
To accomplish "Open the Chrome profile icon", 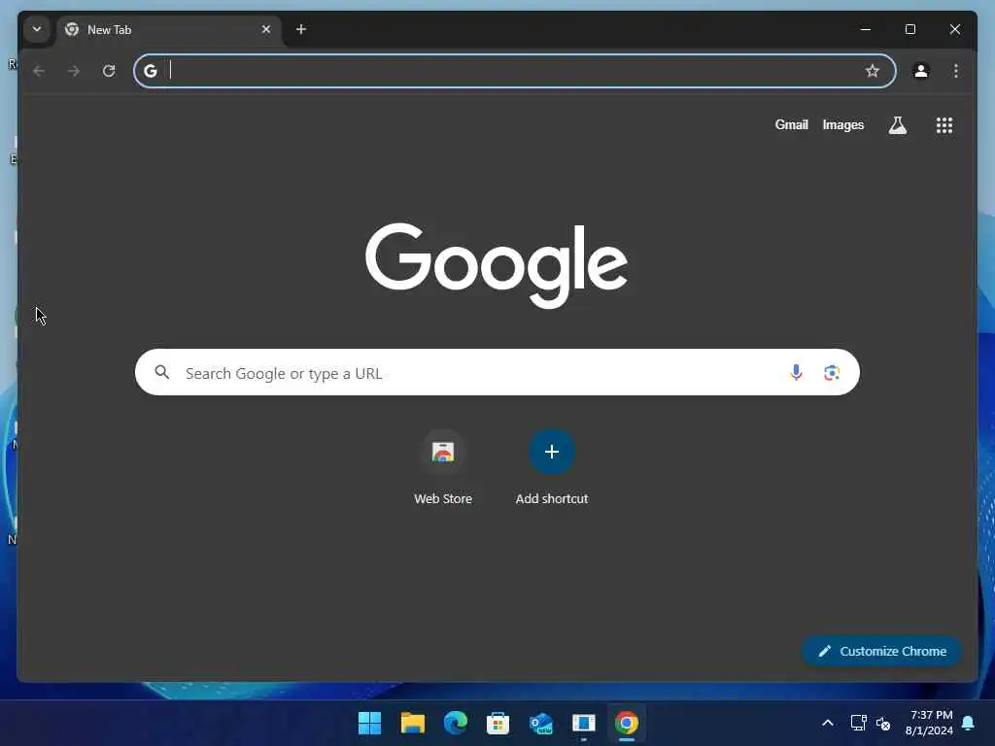I will [x=921, y=71].
